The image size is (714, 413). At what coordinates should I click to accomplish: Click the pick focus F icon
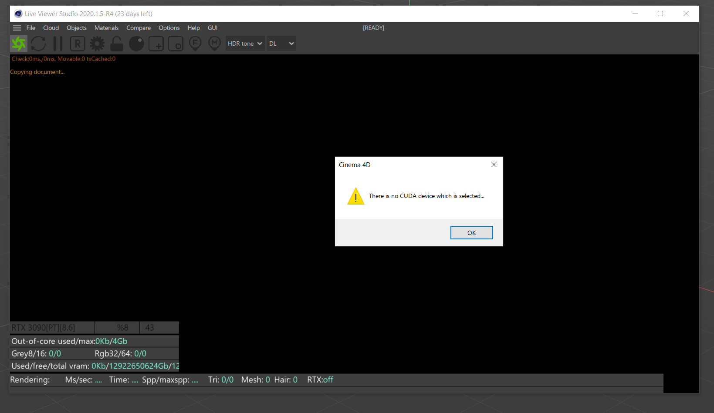point(195,44)
